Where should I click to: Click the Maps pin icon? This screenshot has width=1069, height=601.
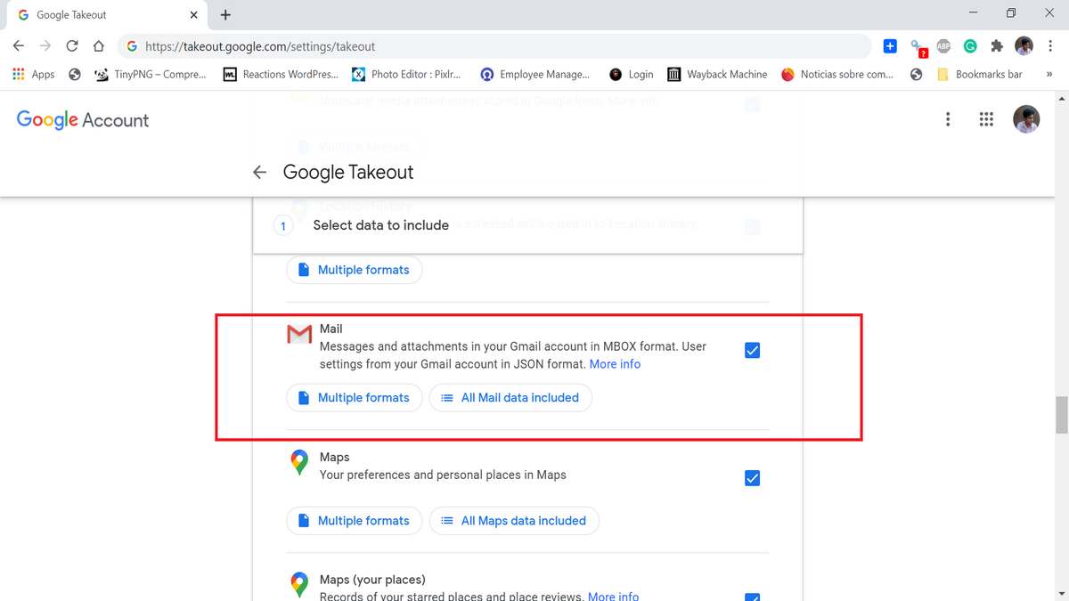pos(299,462)
